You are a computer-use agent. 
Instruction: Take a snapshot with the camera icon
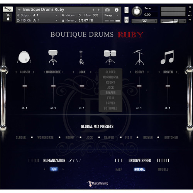coord(107,10)
